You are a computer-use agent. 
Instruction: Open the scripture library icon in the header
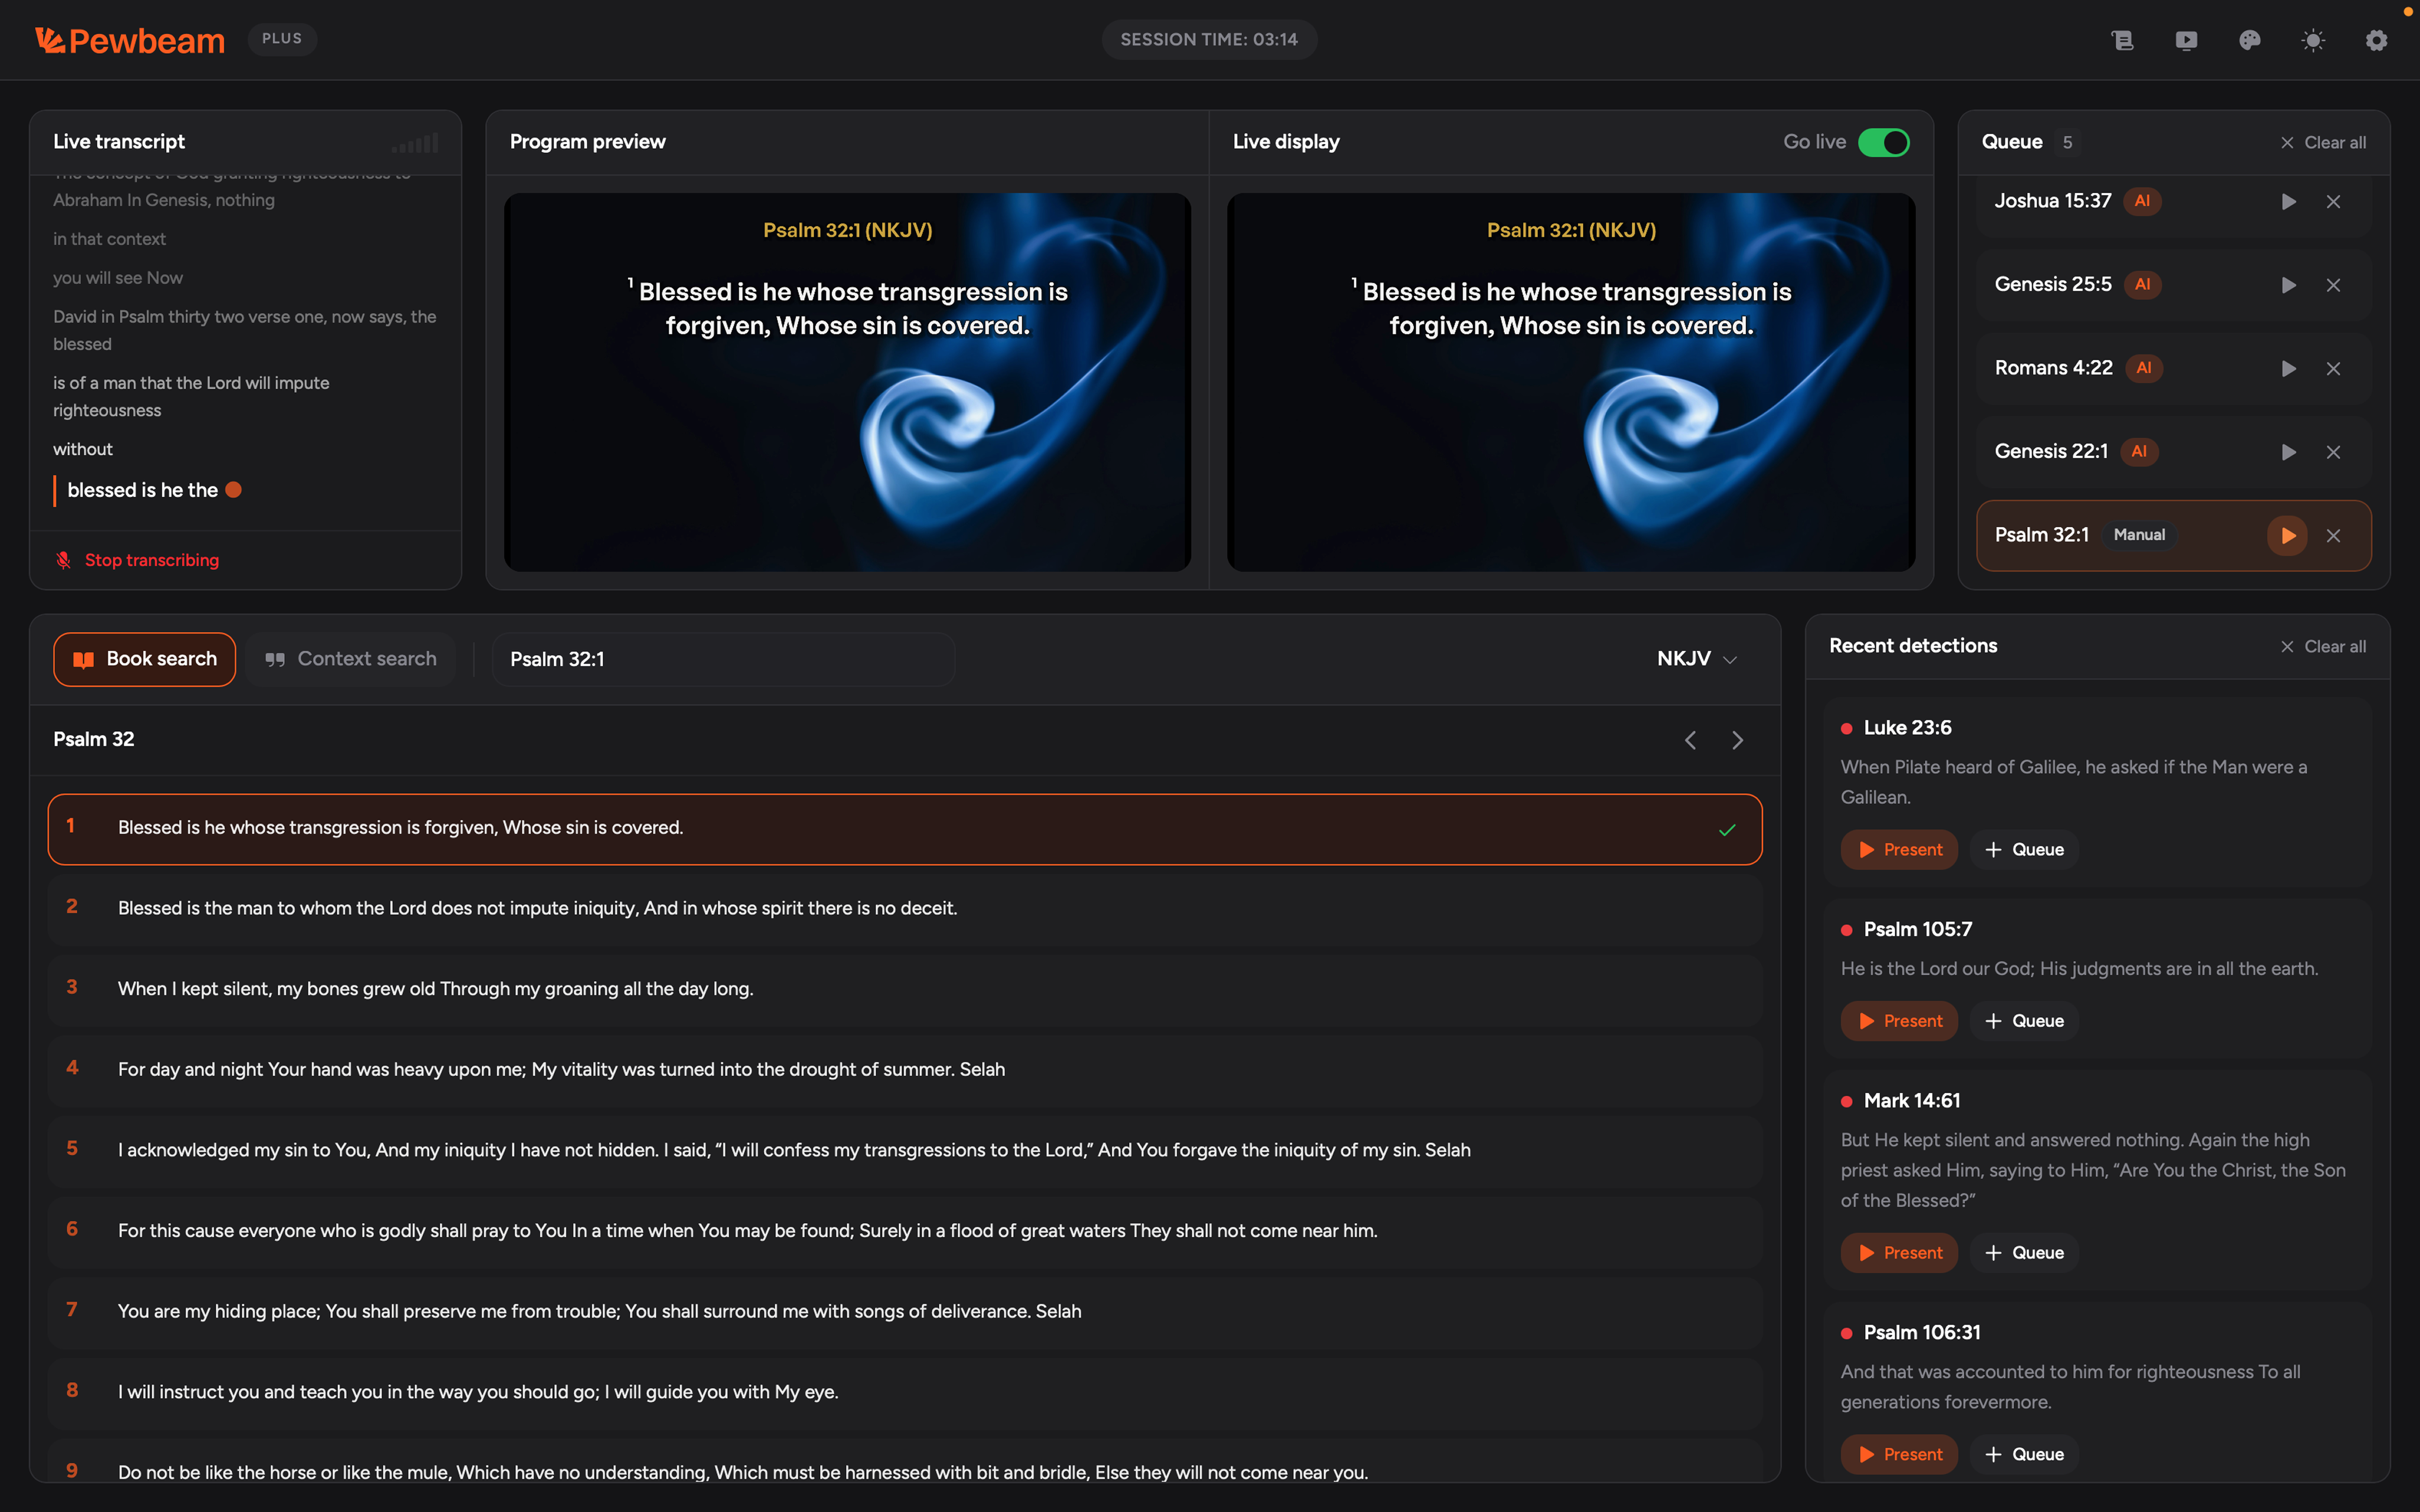point(2123,40)
